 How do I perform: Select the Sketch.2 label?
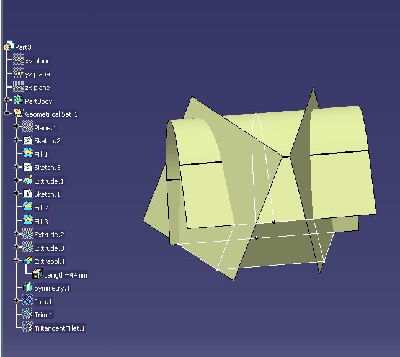coord(48,141)
